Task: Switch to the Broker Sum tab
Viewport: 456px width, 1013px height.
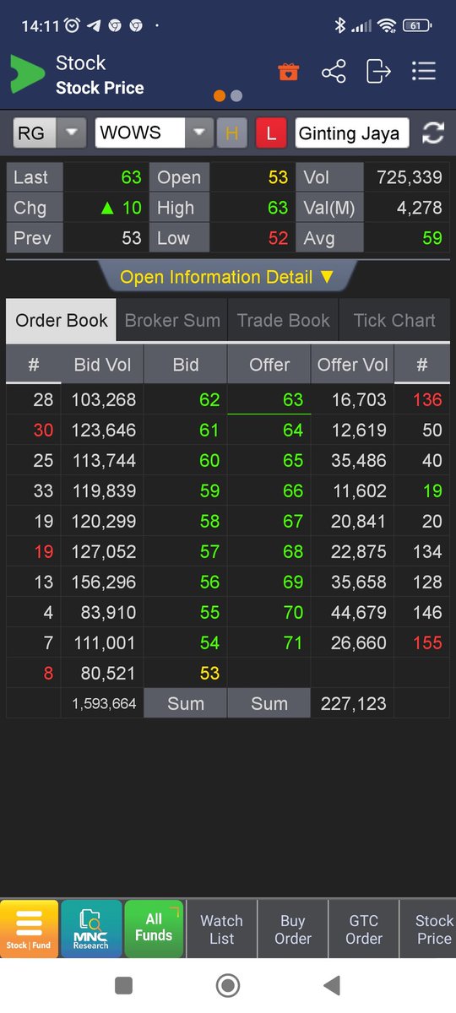Action: tap(172, 320)
